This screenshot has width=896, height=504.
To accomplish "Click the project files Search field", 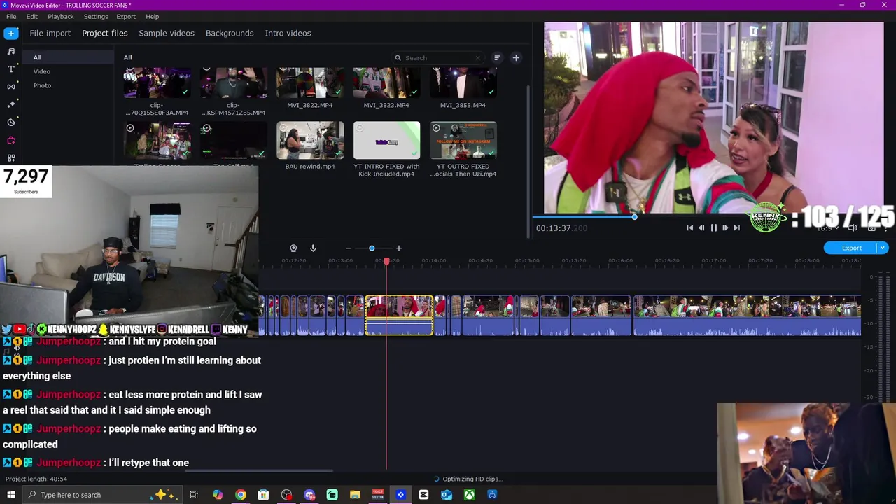I will 437,58.
